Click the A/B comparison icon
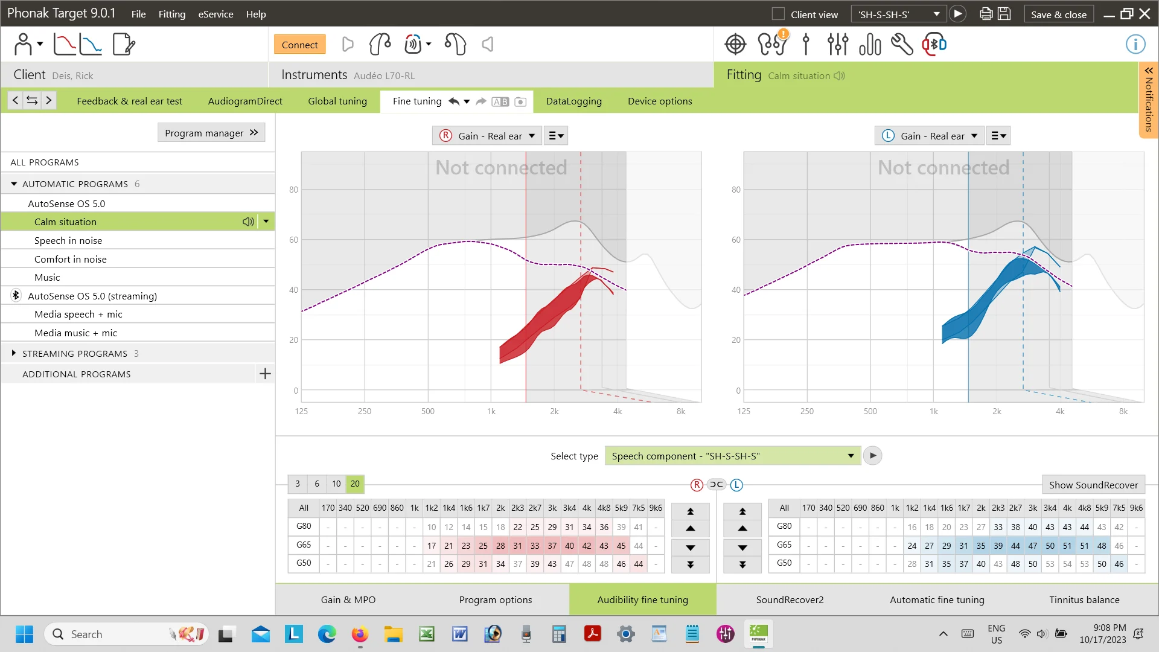The width and height of the screenshot is (1159, 652). click(500, 101)
